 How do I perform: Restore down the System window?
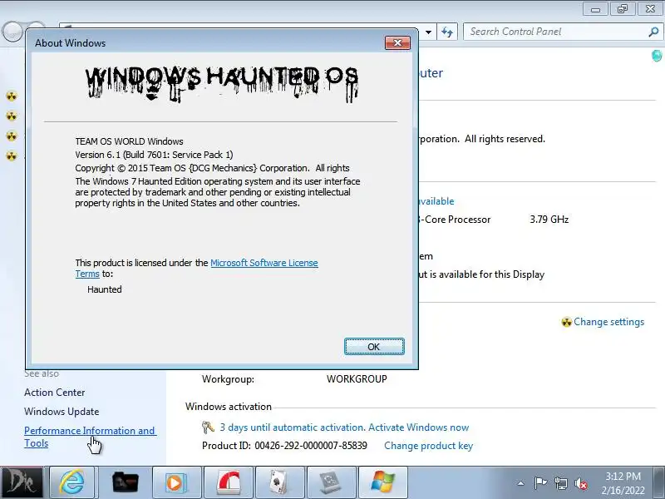(622, 9)
